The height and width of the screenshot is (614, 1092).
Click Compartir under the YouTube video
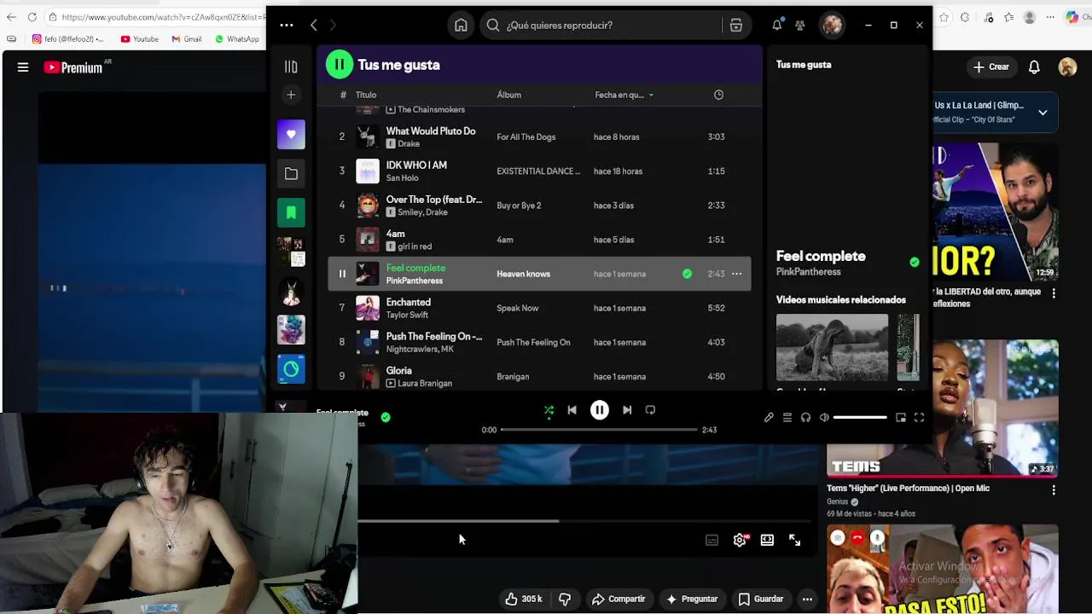pos(619,600)
